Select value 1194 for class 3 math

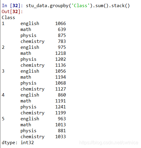point(61,77)
